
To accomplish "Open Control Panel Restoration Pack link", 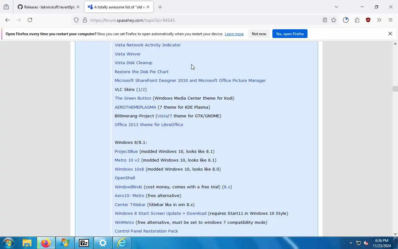I will 146,231.
